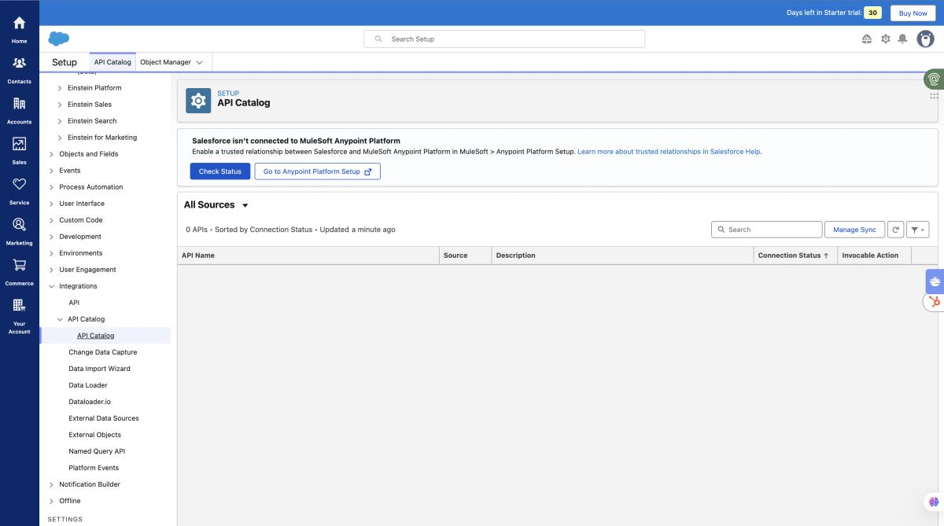Open Commerce from the left navigation bar

pos(19,271)
